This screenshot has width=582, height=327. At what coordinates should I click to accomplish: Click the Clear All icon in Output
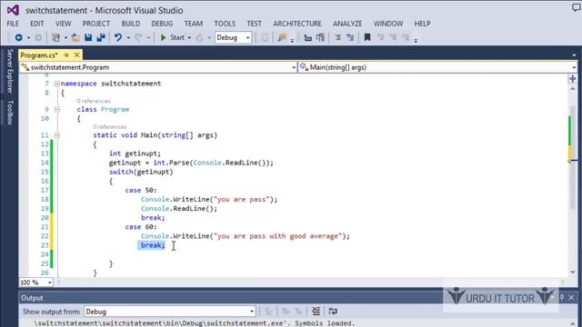coord(316,311)
